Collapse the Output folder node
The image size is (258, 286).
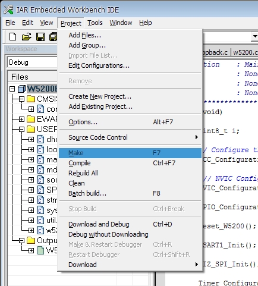coord(21,241)
